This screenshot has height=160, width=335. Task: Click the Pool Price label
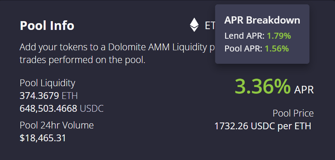coord(293,113)
